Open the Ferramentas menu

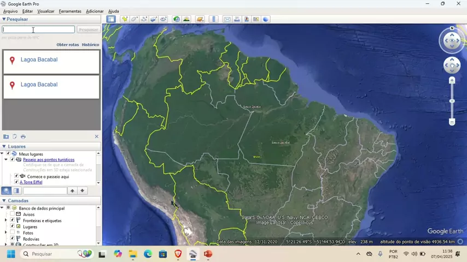[x=70, y=11]
